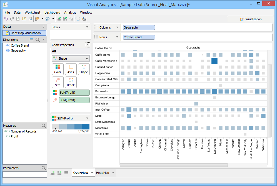Click the horizontal scrollbar under the chart
The image size is (277, 186).
click(x=174, y=165)
